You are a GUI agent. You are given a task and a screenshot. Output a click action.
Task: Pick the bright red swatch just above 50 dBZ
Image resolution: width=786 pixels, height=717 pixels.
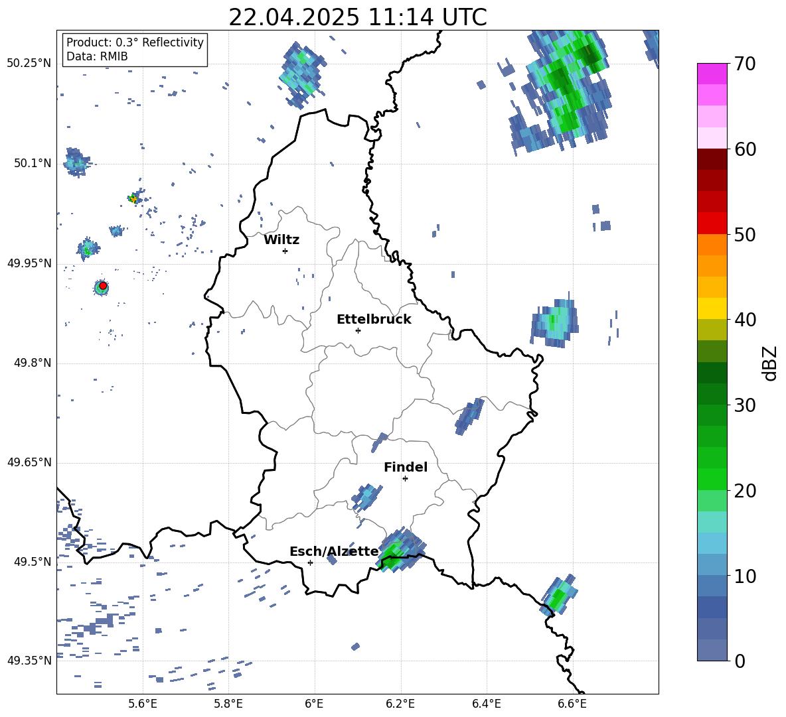tap(712, 224)
